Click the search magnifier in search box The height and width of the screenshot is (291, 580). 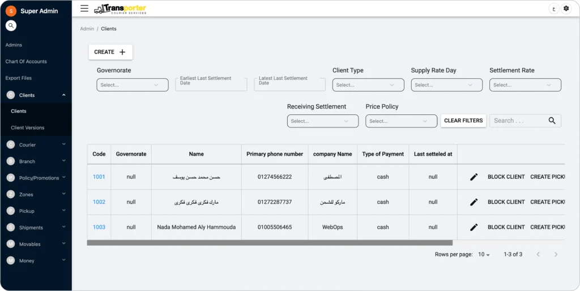click(552, 121)
